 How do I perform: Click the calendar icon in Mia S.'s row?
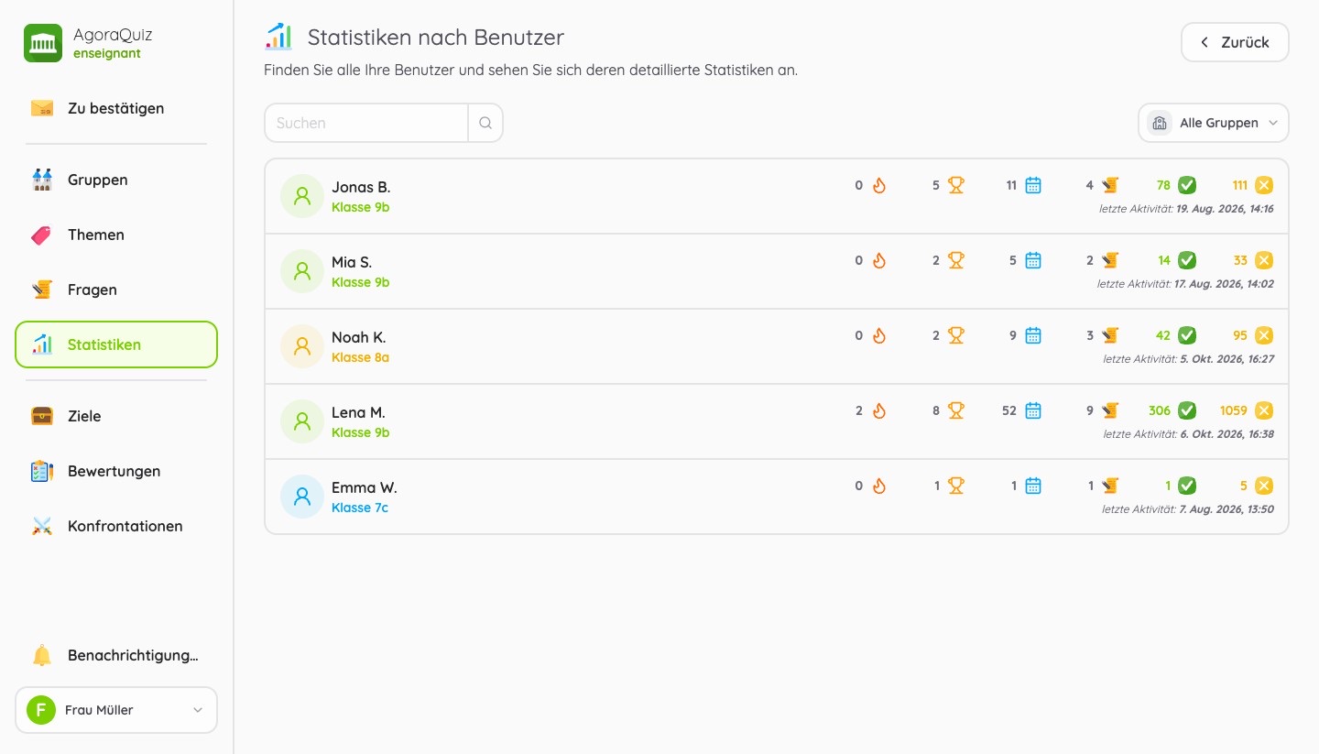[x=1033, y=260]
